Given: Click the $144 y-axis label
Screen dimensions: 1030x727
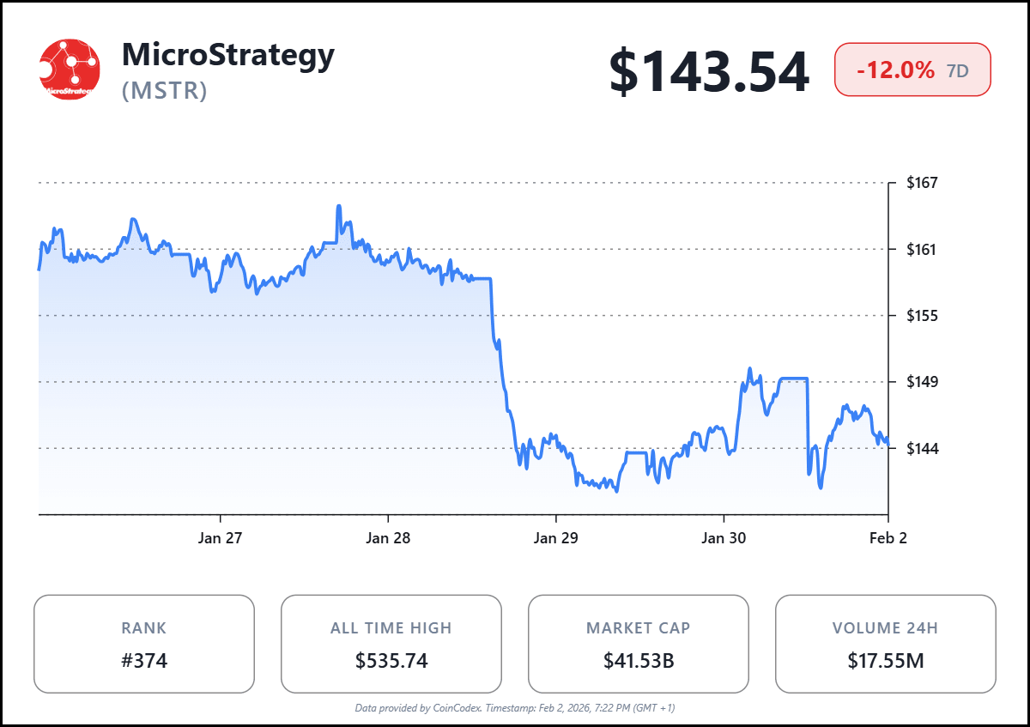Looking at the screenshot, I should [x=922, y=448].
